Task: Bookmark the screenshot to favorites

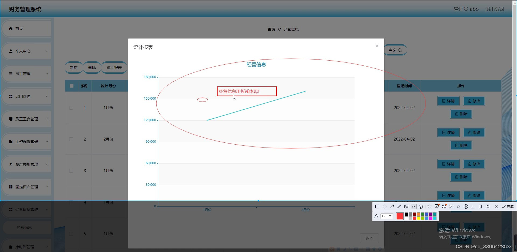Action: pyautogui.click(x=488, y=206)
